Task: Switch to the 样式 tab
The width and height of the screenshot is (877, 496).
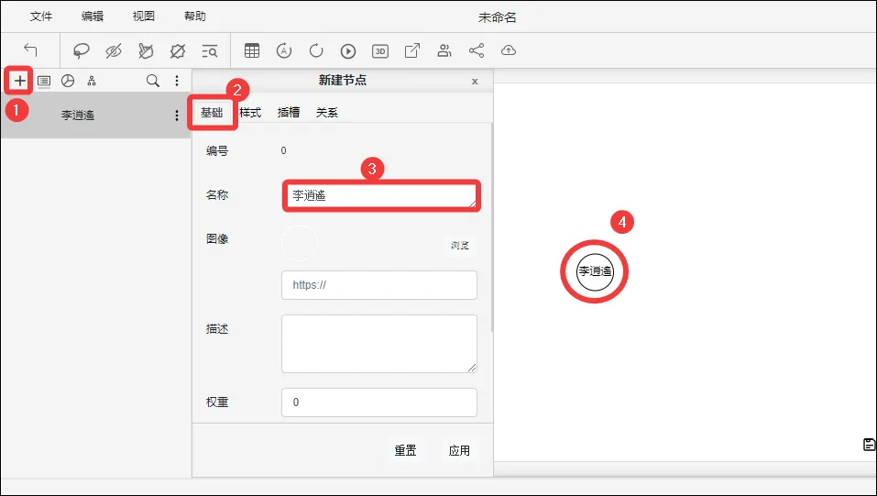Action: click(x=250, y=113)
